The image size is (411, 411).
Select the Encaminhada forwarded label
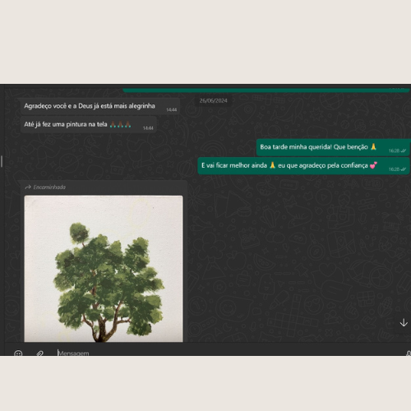click(x=49, y=187)
